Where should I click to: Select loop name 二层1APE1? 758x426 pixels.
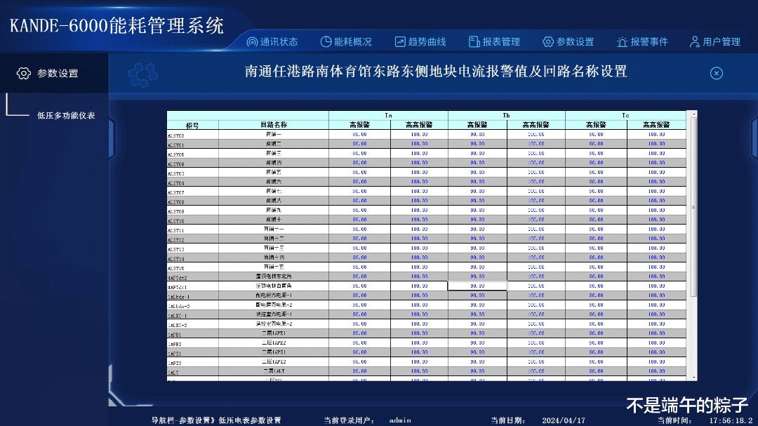click(274, 333)
